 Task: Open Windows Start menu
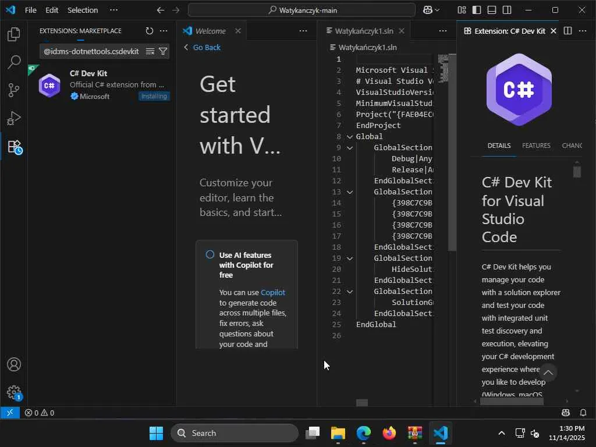(156, 433)
